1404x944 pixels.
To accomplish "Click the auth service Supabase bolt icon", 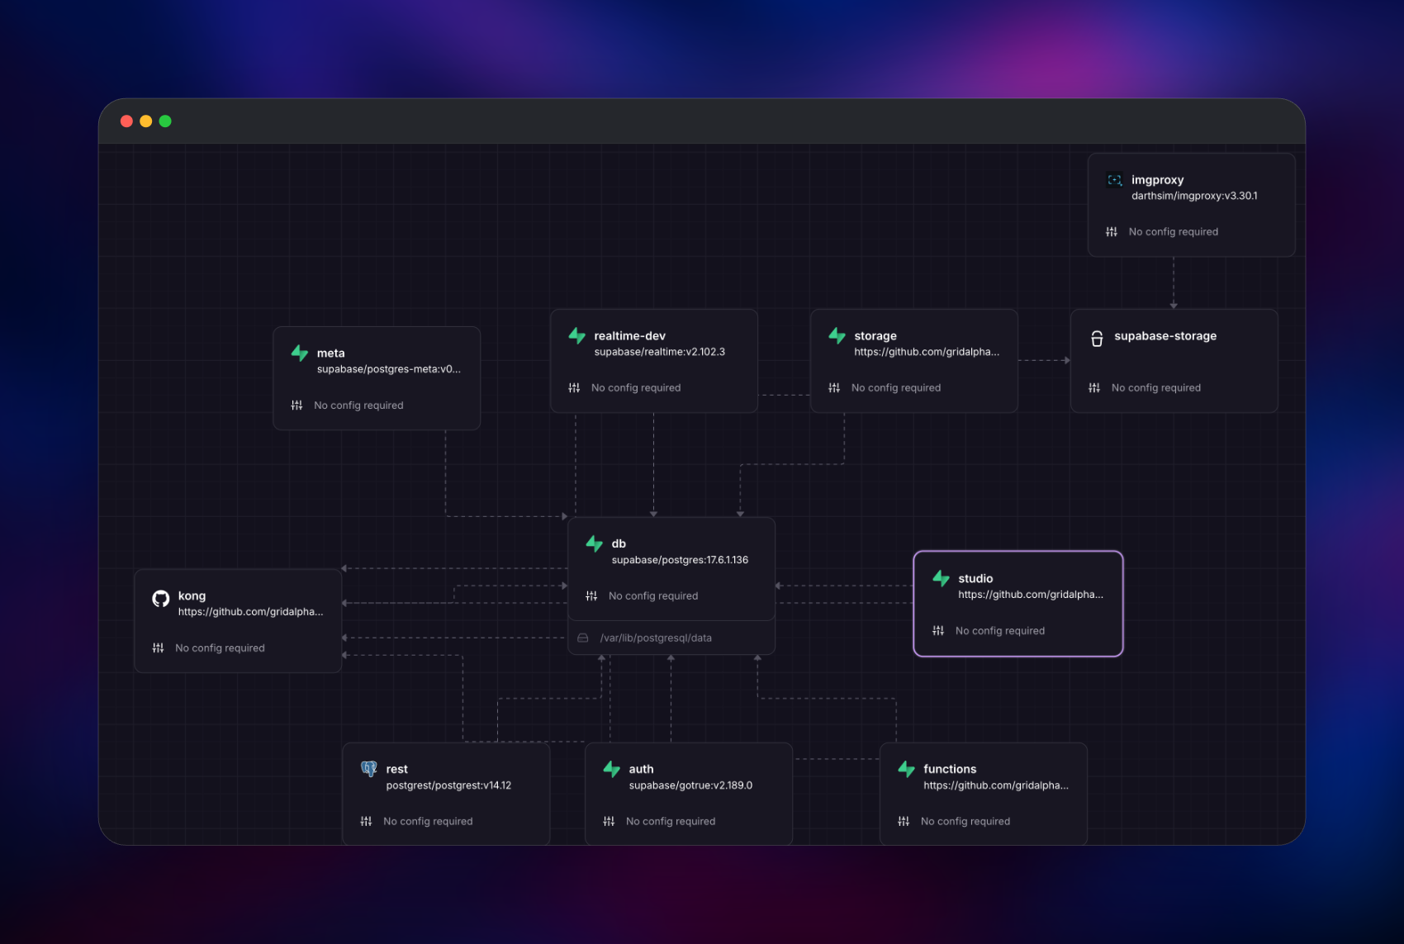I will [x=611, y=770].
